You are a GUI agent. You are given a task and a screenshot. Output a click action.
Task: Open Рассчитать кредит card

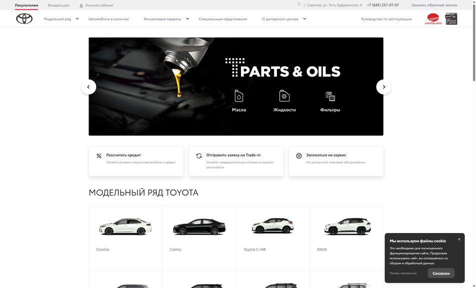[136, 161]
